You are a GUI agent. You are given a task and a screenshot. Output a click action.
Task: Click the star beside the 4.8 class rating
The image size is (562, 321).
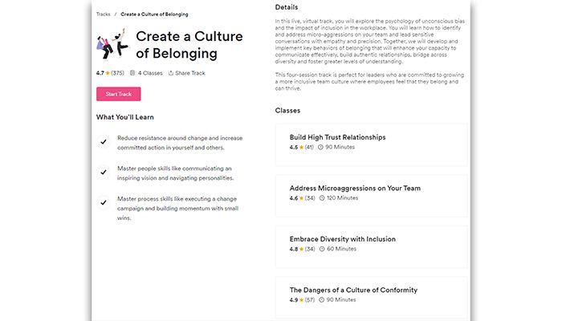tap(301, 249)
